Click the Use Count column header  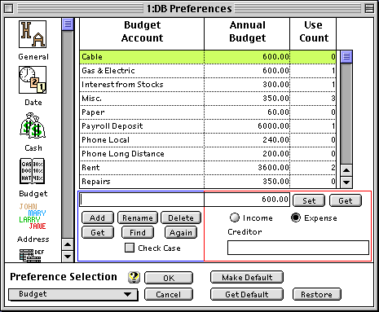click(x=313, y=34)
